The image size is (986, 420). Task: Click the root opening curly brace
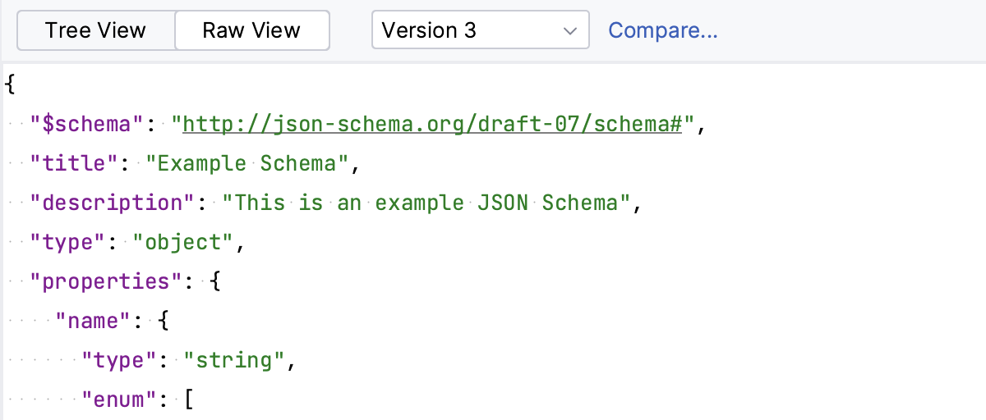click(x=10, y=84)
